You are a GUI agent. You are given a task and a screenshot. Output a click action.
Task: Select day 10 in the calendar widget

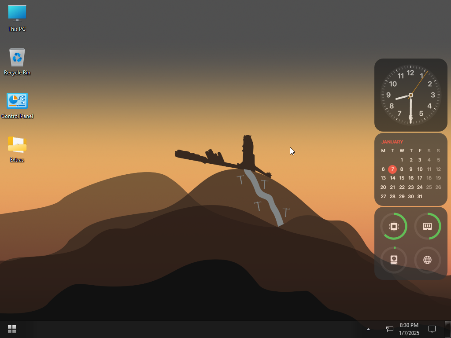click(x=420, y=169)
